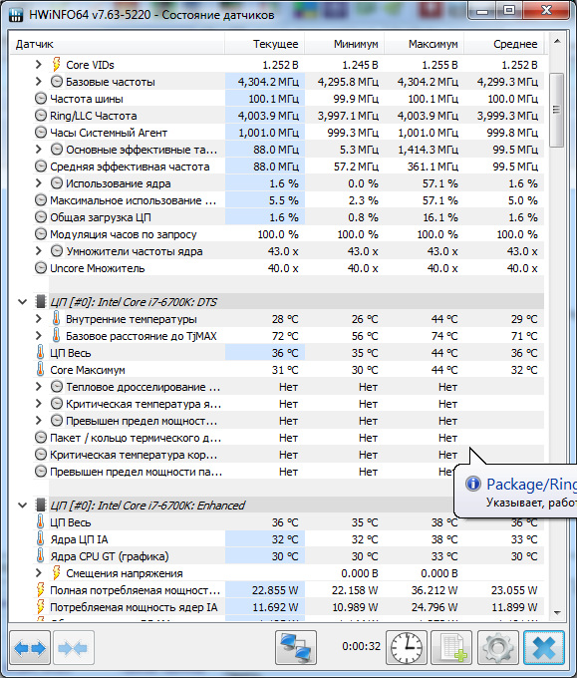The width and height of the screenshot is (577, 678).
Task: Collapse the Intel Core i7-6700K DTS group
Action: tap(23, 302)
